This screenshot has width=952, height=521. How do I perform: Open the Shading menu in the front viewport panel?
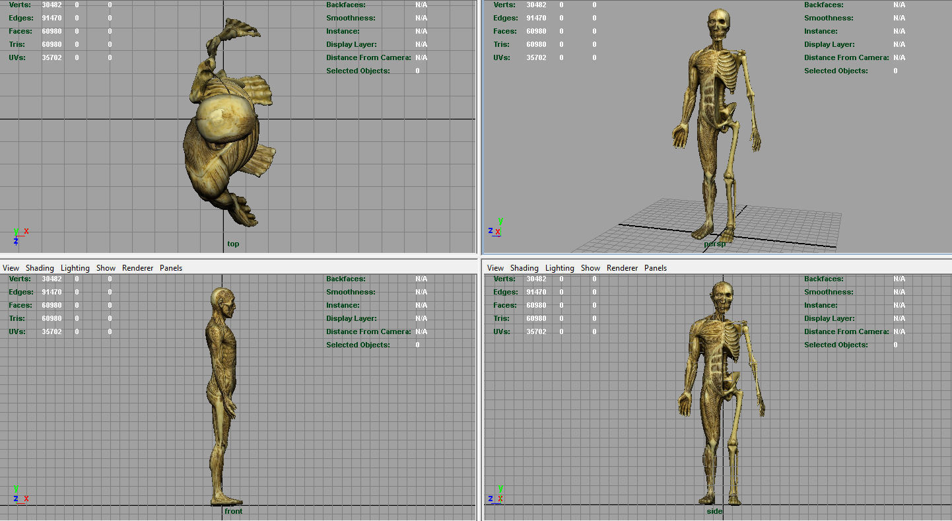[x=40, y=268]
